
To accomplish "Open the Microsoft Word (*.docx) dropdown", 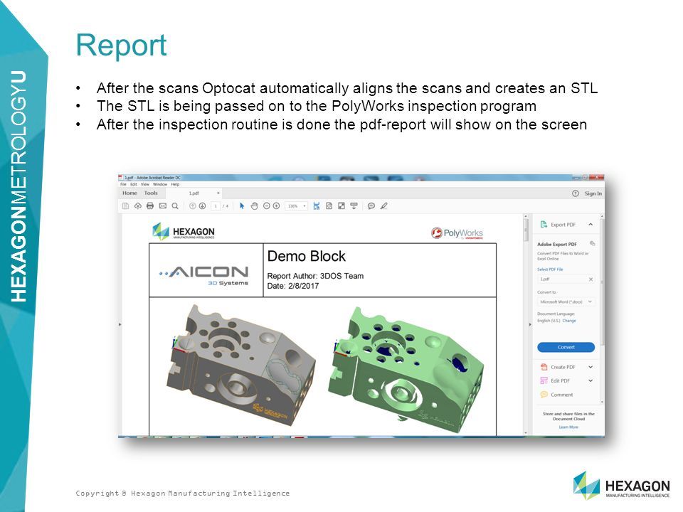I will point(566,302).
